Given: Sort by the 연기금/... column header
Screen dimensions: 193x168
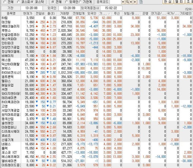Looking at the screenshot, I should [158, 13].
